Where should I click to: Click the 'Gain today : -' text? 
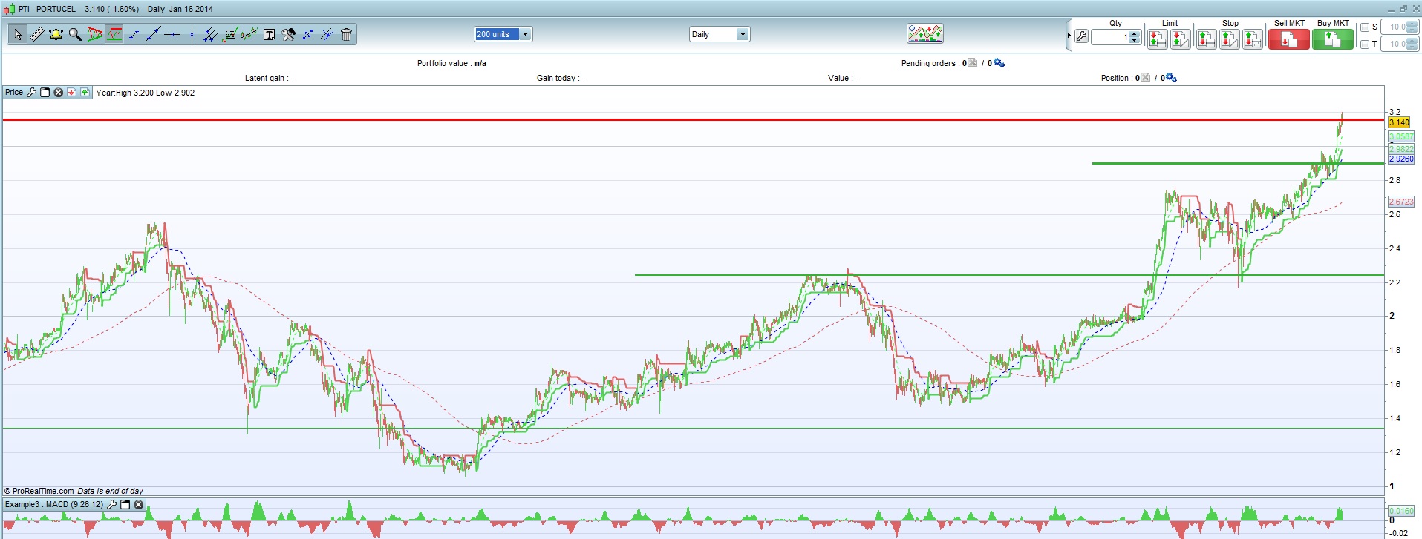561,78
